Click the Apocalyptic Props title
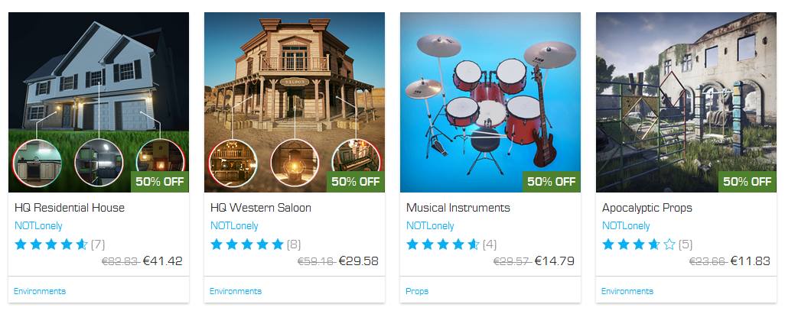The image size is (785, 314). click(647, 208)
